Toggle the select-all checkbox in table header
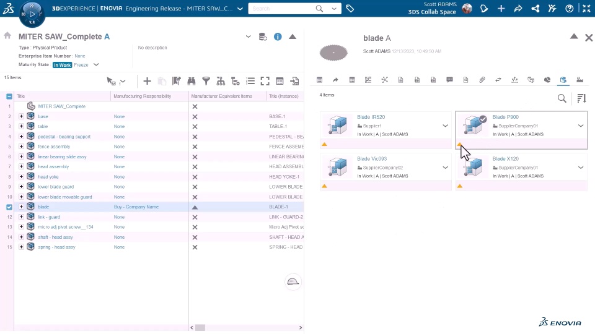This screenshot has width=595, height=334. (9, 96)
